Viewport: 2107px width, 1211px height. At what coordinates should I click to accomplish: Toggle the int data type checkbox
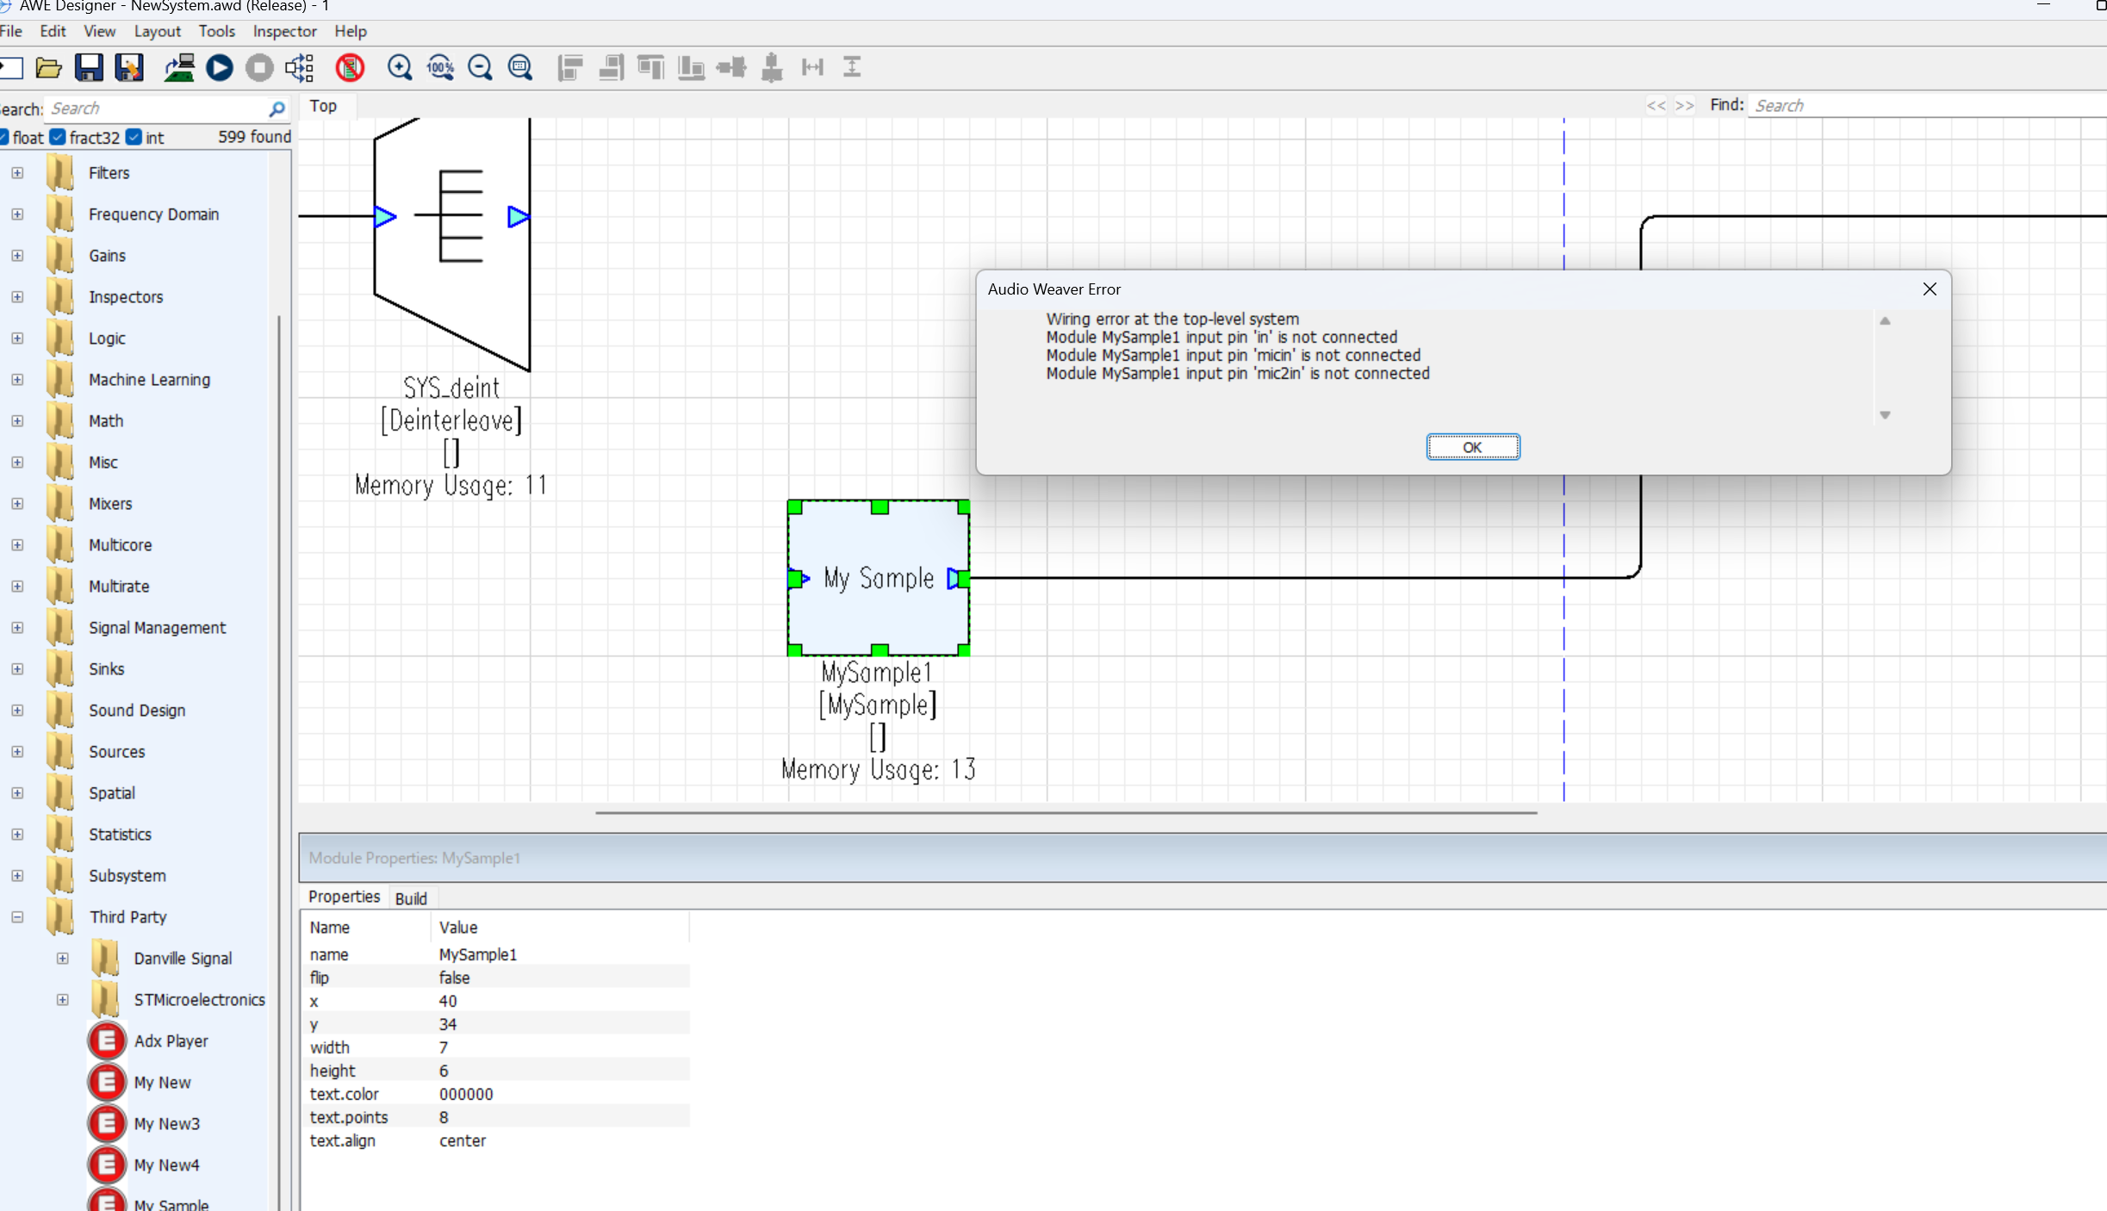pos(134,137)
